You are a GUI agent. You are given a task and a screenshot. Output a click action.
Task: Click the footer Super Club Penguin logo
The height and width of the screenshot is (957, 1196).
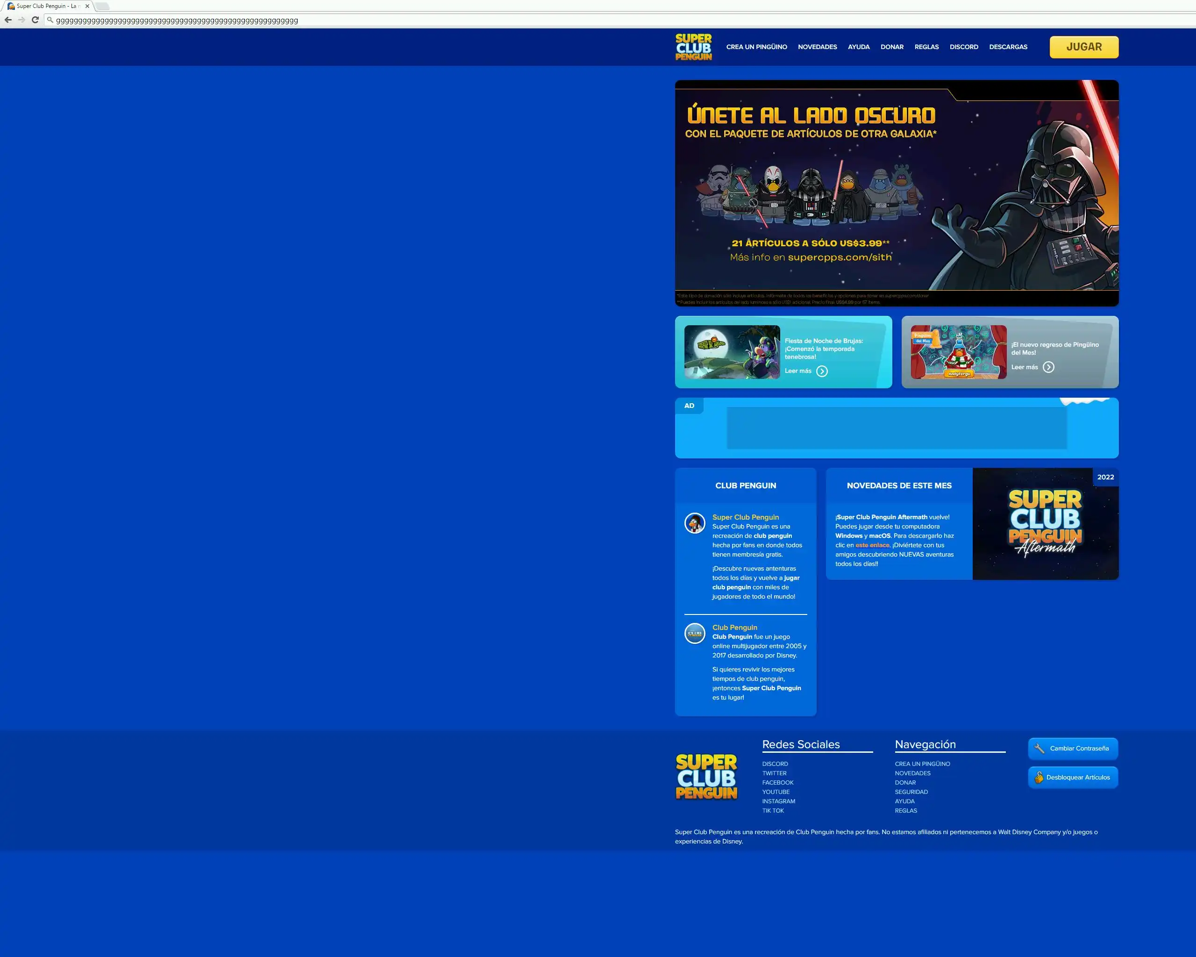706,776
